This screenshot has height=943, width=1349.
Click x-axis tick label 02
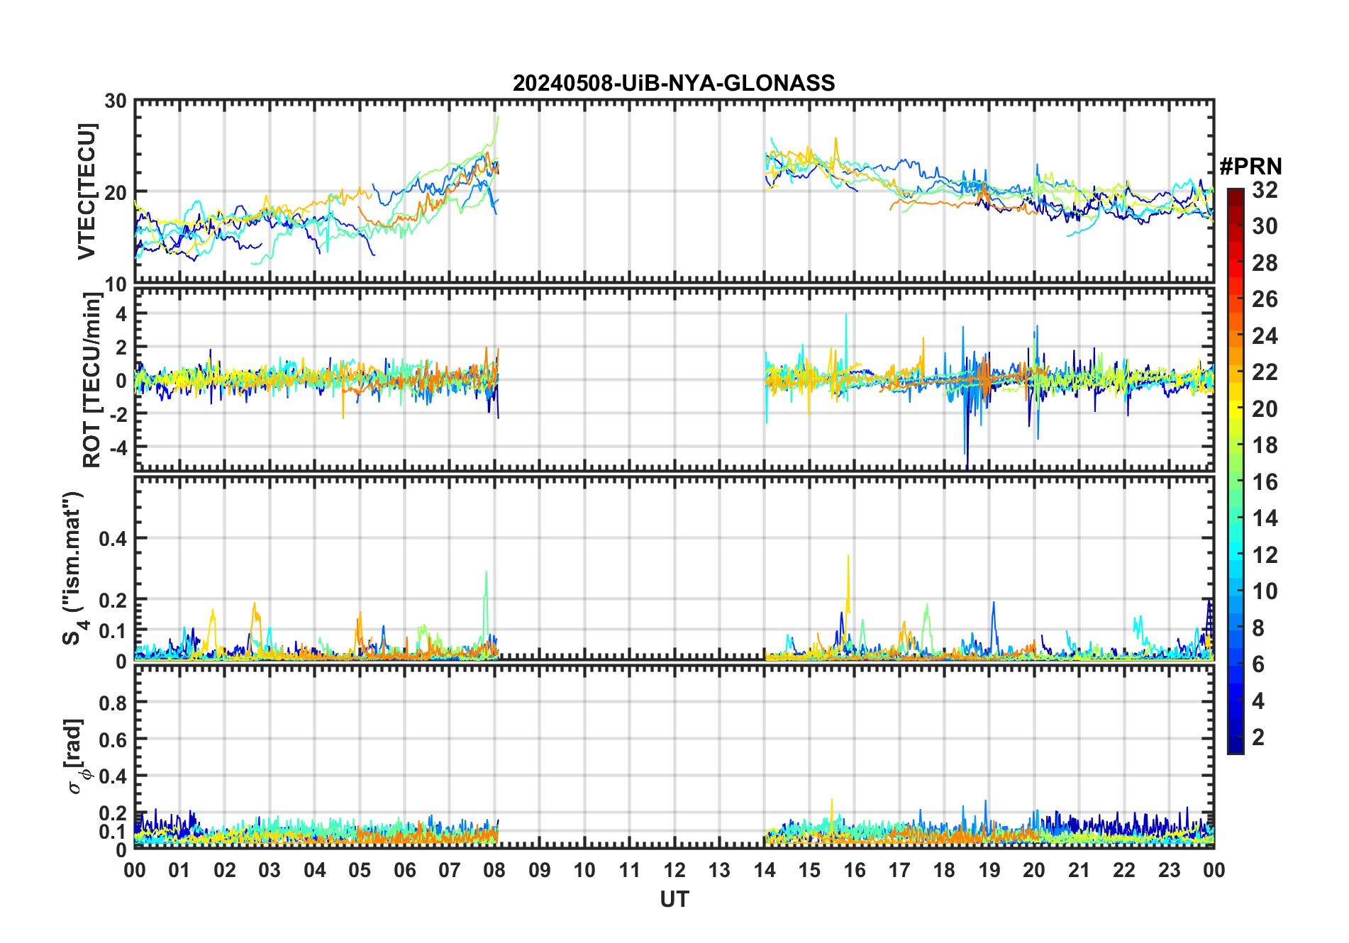click(x=225, y=871)
